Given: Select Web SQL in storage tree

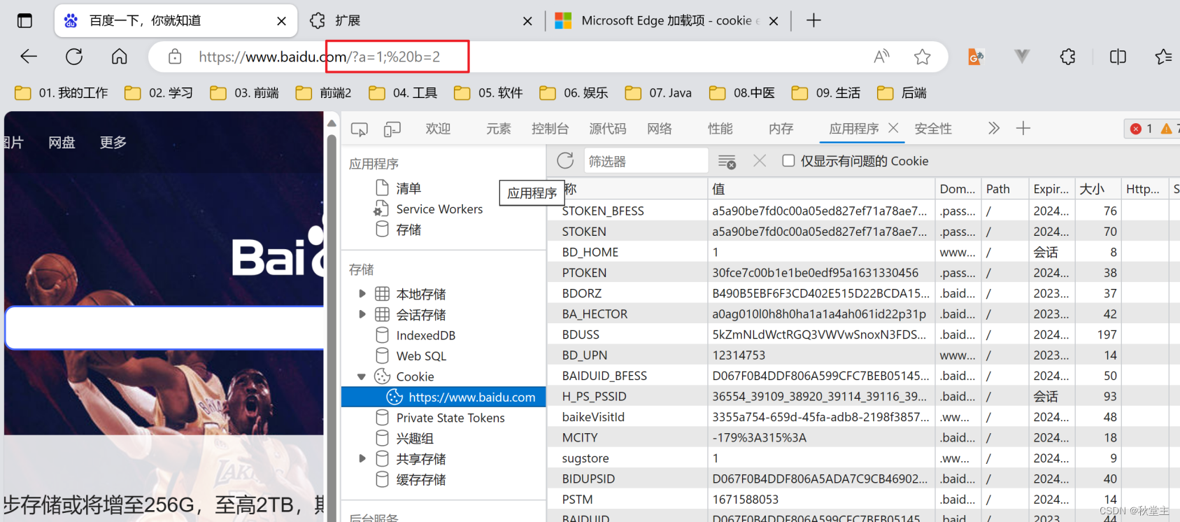Looking at the screenshot, I should click(421, 356).
